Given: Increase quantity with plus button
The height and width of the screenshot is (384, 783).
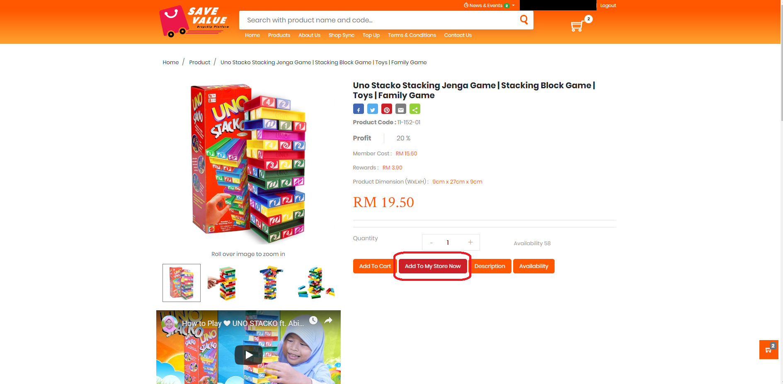Looking at the screenshot, I should coord(470,242).
